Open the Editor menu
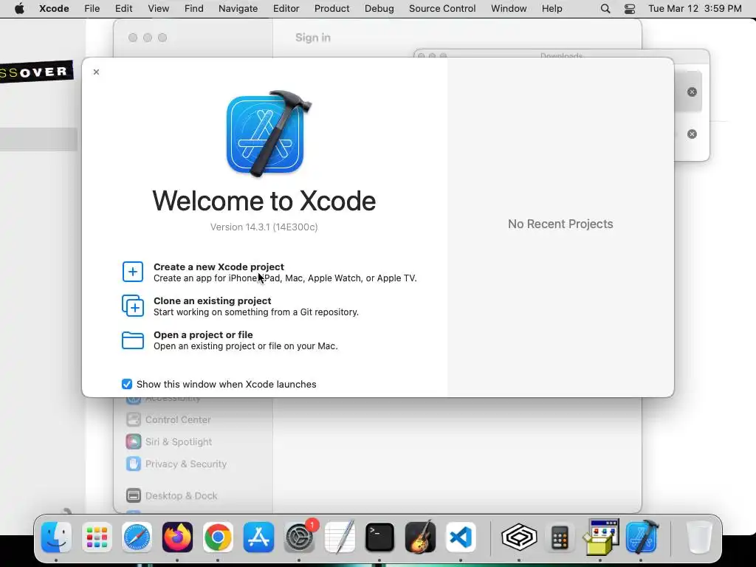Screen dimensions: 756x567 pyautogui.click(x=286, y=9)
